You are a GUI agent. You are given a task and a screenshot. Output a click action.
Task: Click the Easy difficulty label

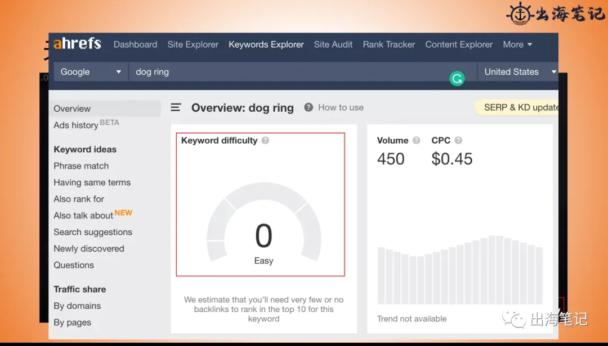tap(263, 261)
